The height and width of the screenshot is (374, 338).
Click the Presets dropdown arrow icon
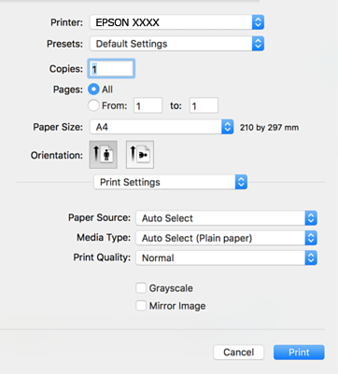[x=258, y=44]
